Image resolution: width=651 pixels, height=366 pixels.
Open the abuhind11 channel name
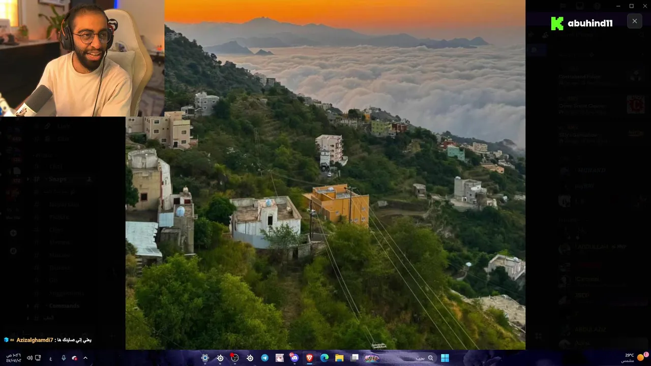click(590, 23)
